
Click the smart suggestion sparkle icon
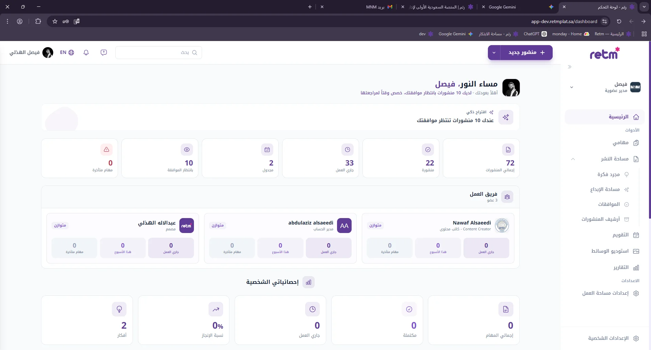click(506, 117)
